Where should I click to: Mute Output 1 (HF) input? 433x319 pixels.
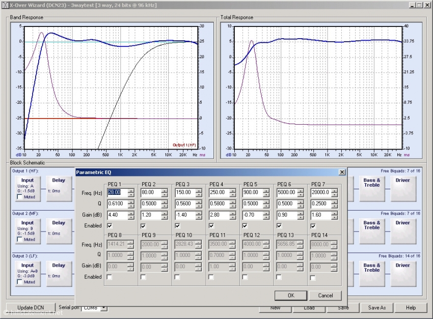click(x=19, y=196)
